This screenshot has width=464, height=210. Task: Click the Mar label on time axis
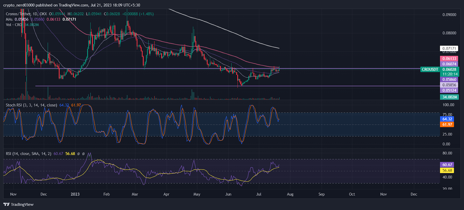click(x=135, y=194)
